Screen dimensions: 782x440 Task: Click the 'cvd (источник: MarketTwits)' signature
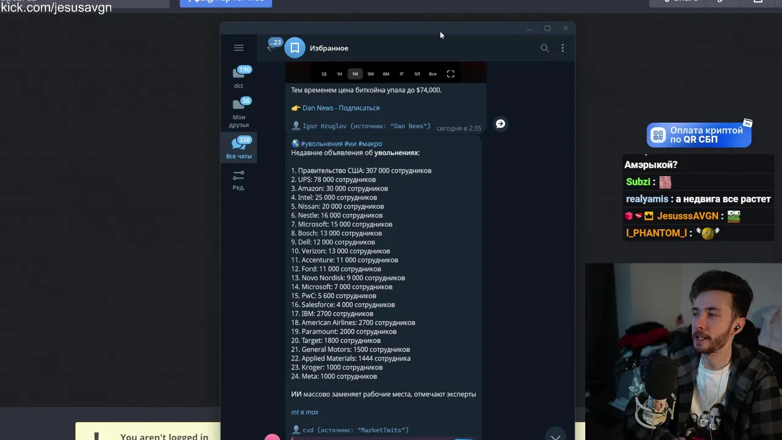click(350, 430)
